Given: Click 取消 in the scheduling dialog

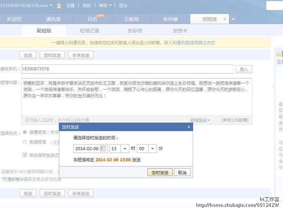Looking at the screenshot, I should tap(182, 173).
